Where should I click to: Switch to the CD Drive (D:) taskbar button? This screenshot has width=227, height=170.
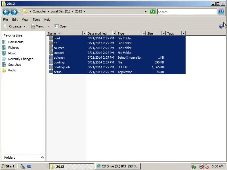pos(118,166)
